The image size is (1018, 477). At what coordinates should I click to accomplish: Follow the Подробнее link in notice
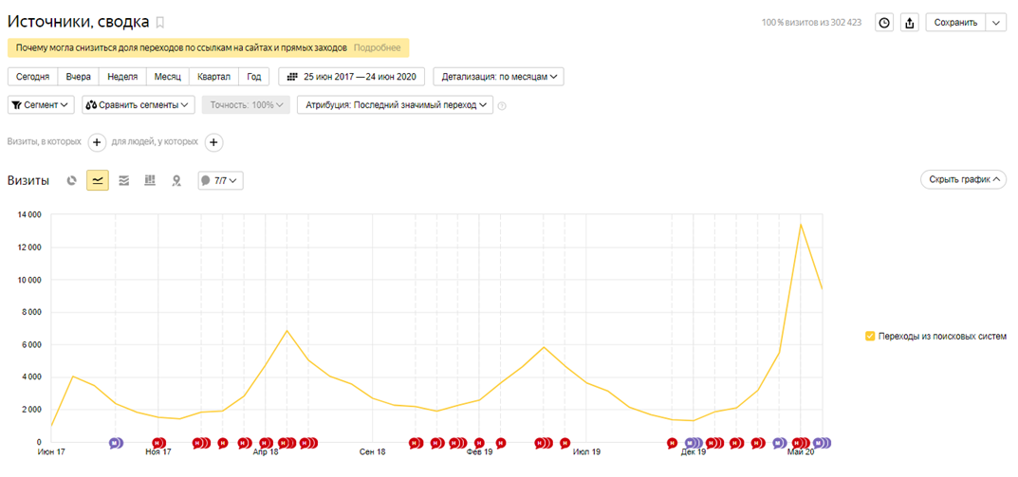point(378,48)
